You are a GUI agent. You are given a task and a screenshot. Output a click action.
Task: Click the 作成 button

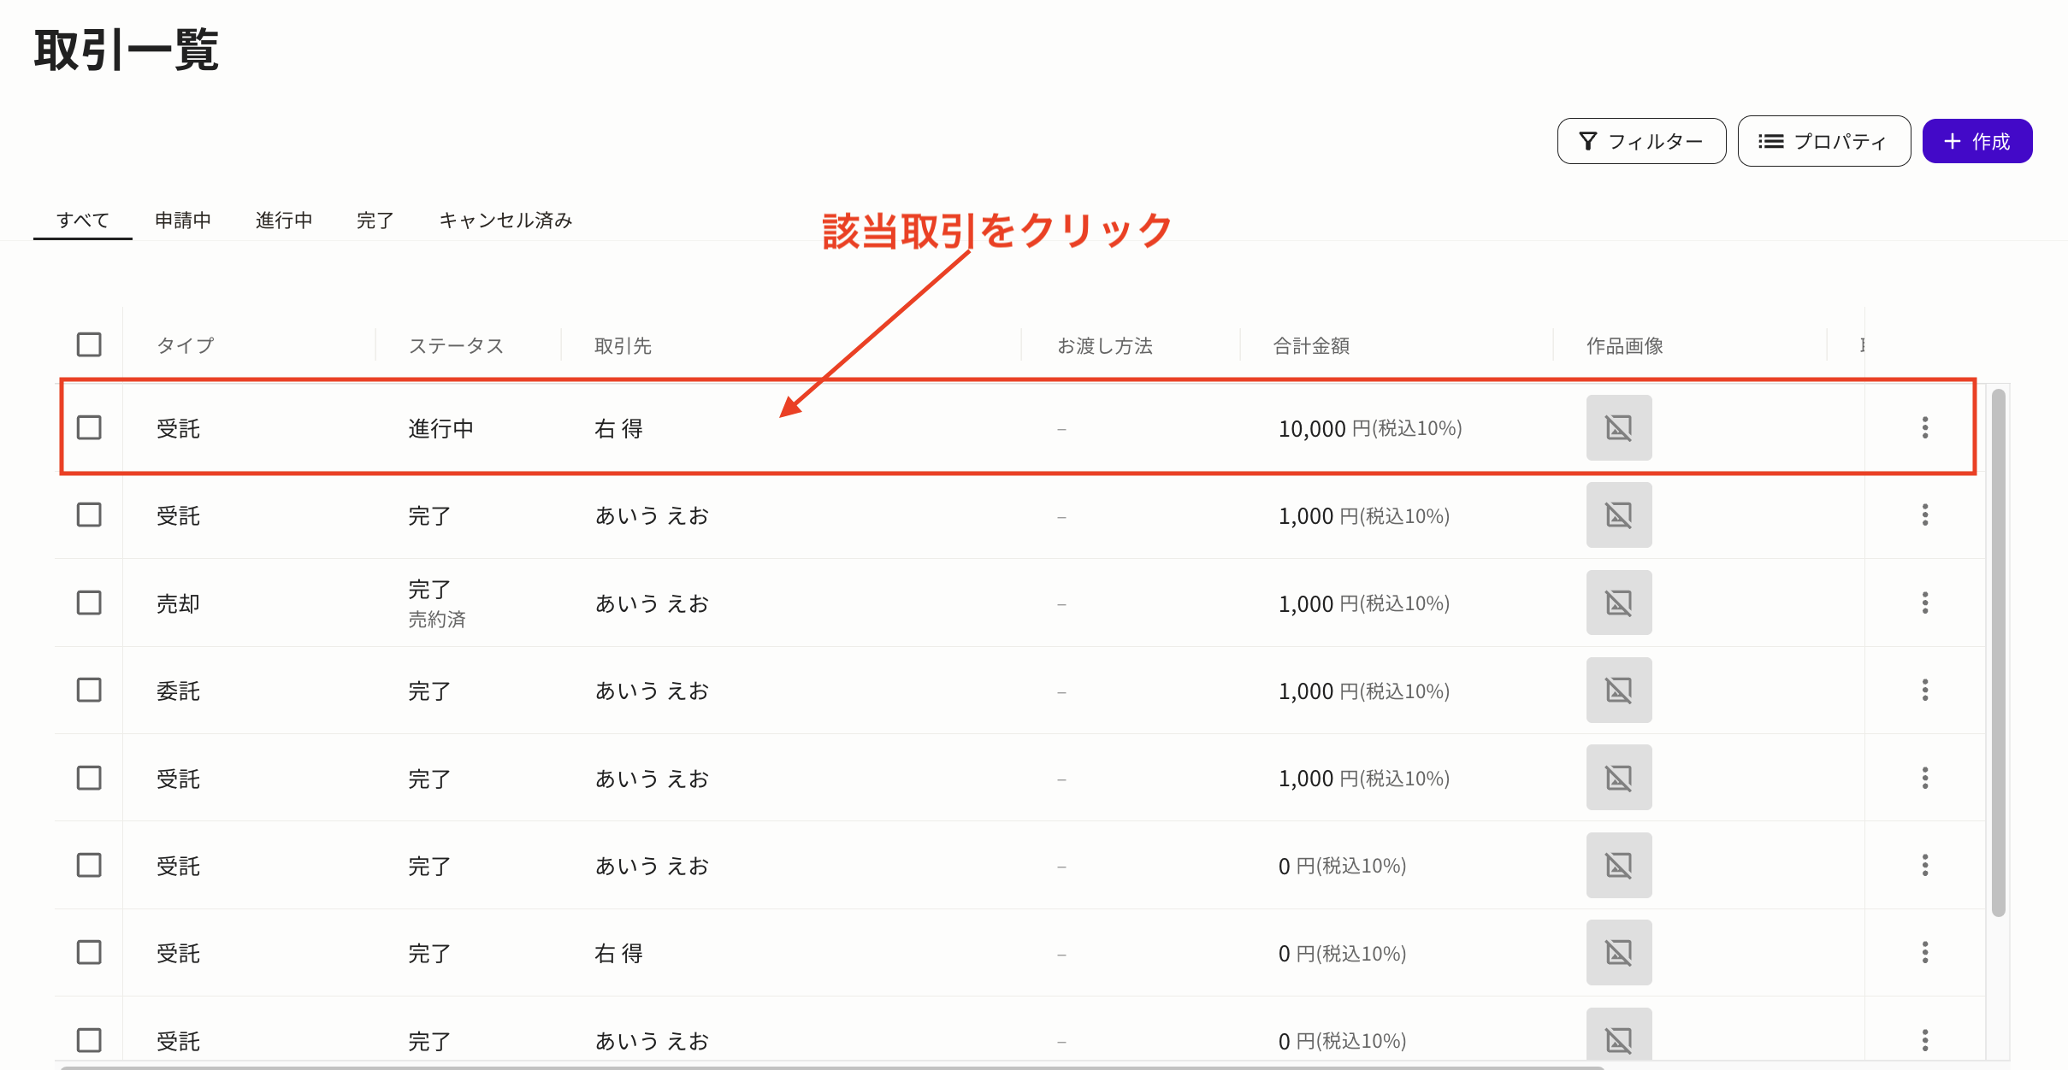pyautogui.click(x=1976, y=141)
